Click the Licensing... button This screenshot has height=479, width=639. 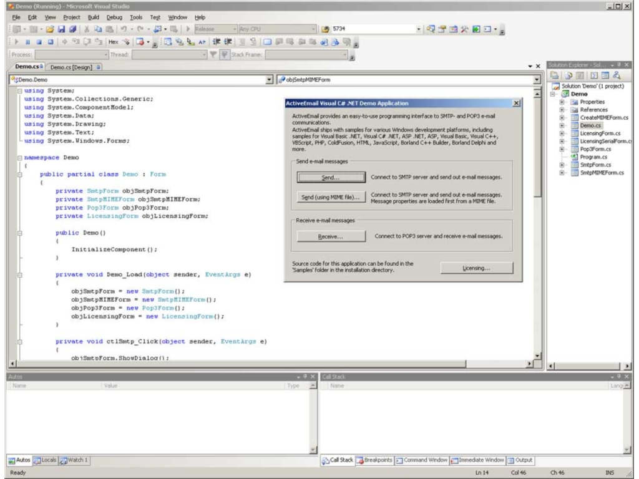coord(476,268)
